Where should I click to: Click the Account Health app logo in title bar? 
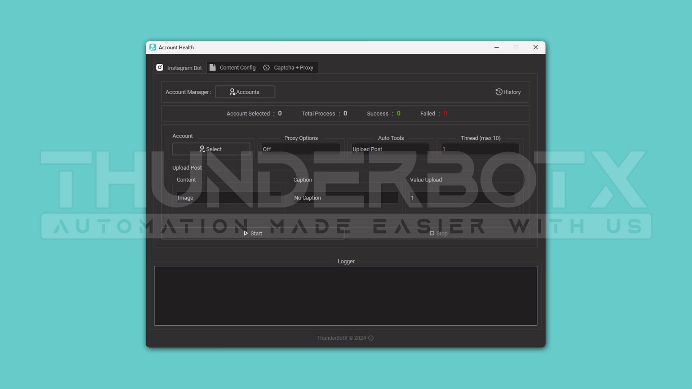153,47
